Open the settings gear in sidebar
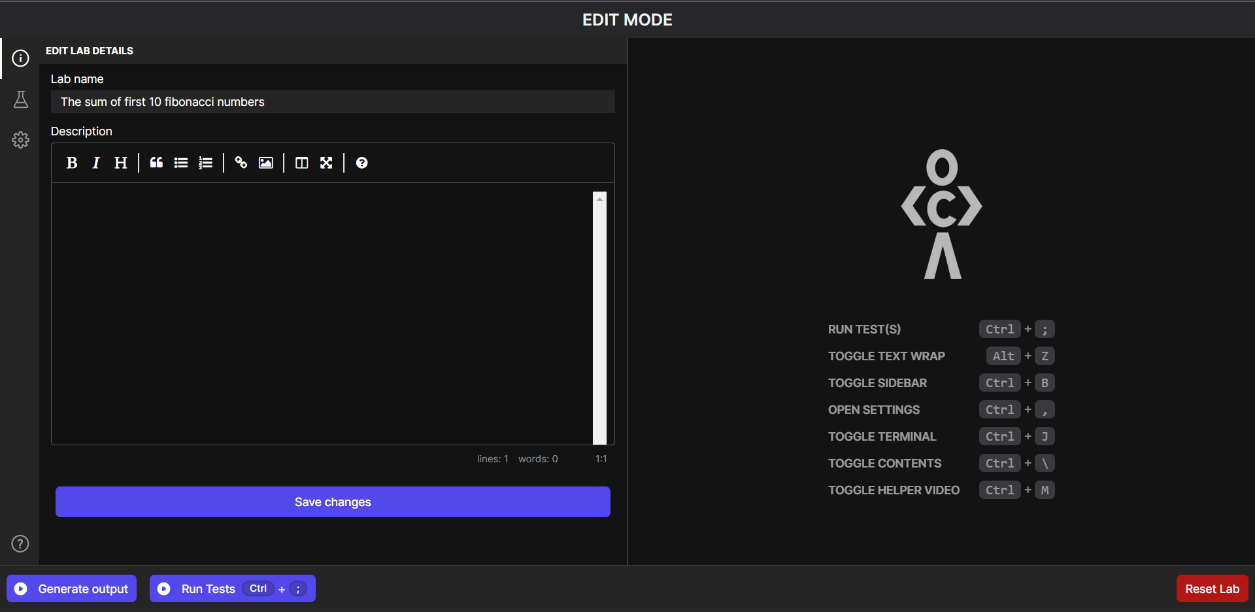Viewport: 1255px width, 612px height. point(20,140)
